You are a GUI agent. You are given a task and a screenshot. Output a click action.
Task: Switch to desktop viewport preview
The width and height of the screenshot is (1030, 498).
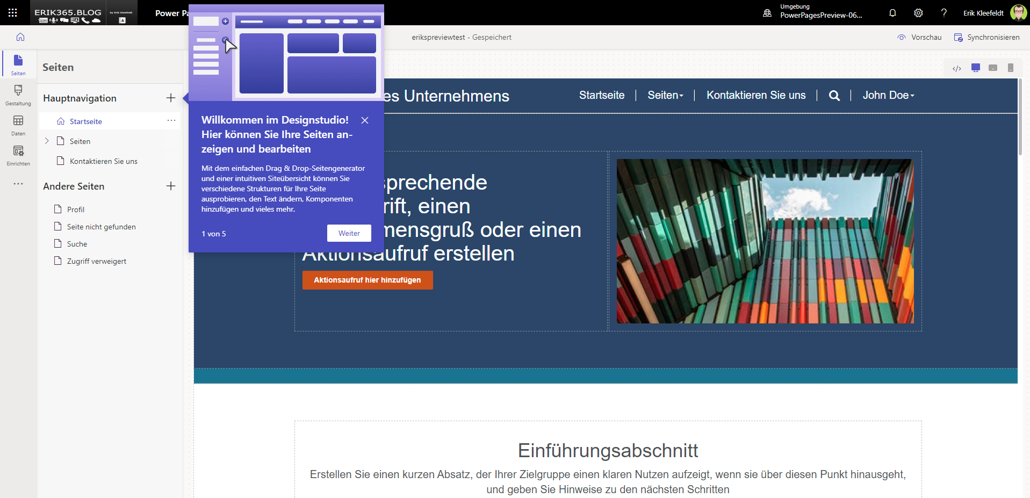pyautogui.click(x=976, y=68)
